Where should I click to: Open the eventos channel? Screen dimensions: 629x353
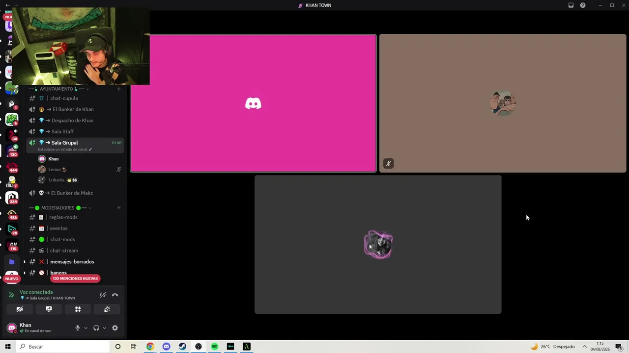click(75, 228)
